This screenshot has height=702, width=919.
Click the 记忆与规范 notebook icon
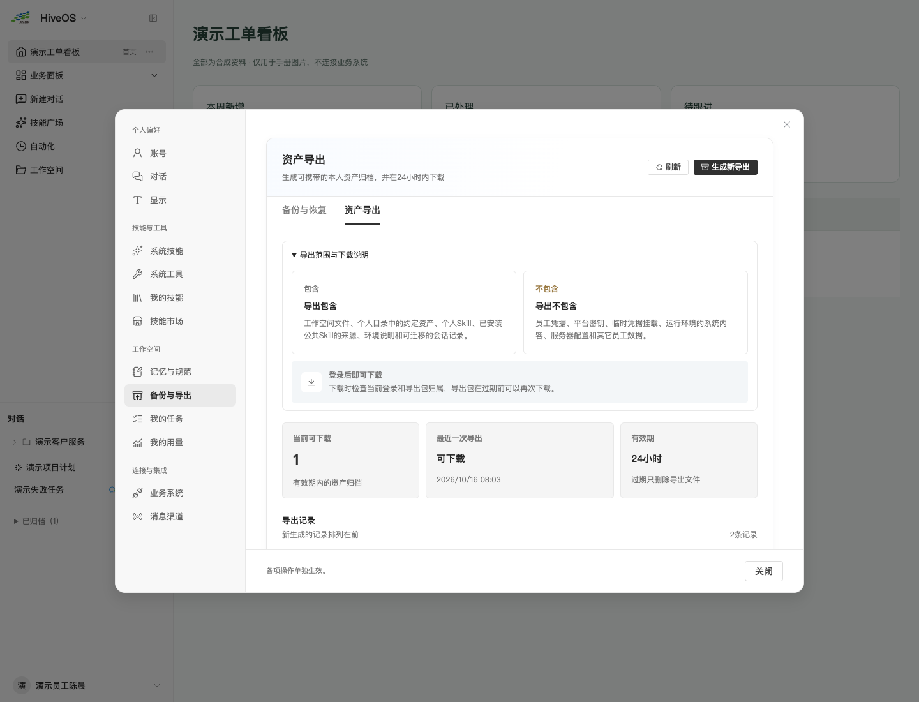tap(137, 372)
